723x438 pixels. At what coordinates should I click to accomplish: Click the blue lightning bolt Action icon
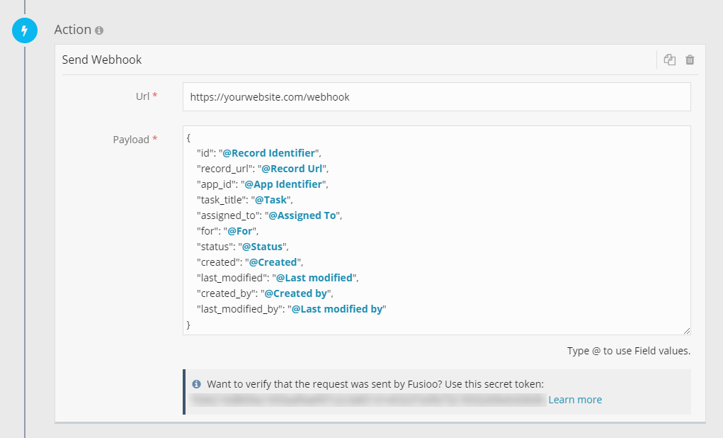[24, 31]
